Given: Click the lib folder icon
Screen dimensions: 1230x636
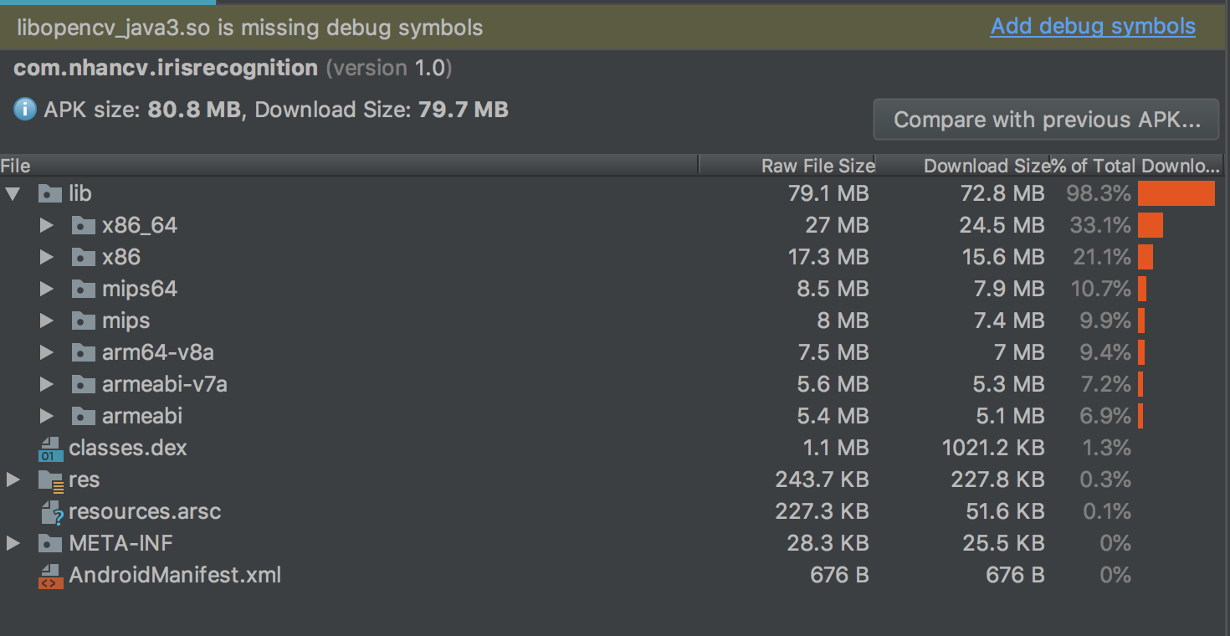Looking at the screenshot, I should [50, 194].
